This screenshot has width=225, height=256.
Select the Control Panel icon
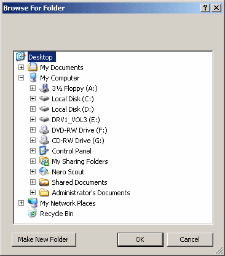(x=44, y=151)
